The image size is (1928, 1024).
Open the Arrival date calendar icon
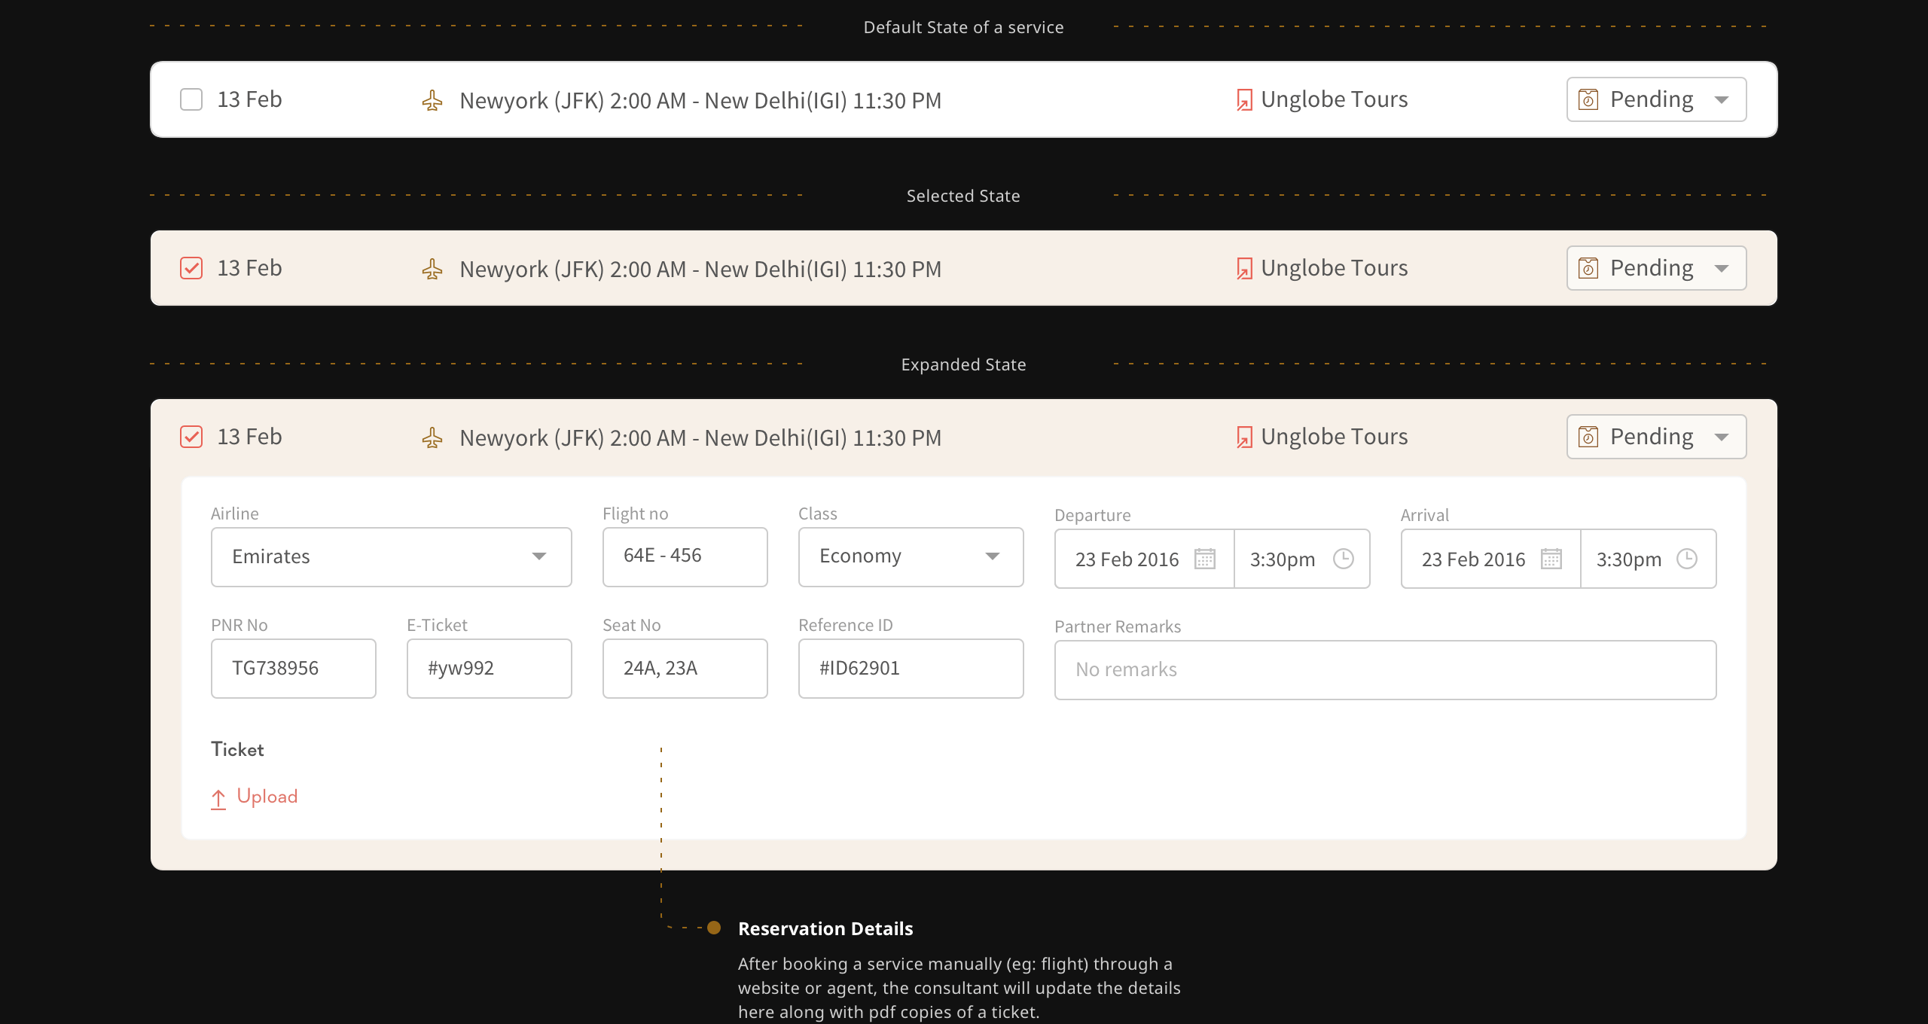1551,559
